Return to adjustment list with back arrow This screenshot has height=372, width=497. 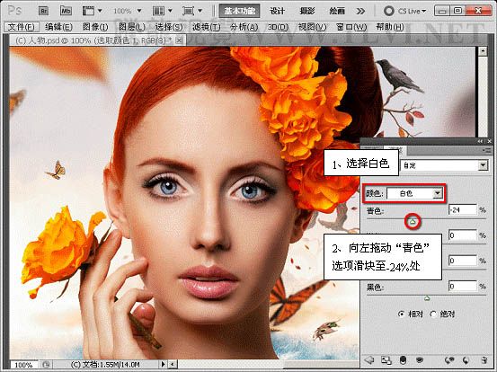pos(369,360)
